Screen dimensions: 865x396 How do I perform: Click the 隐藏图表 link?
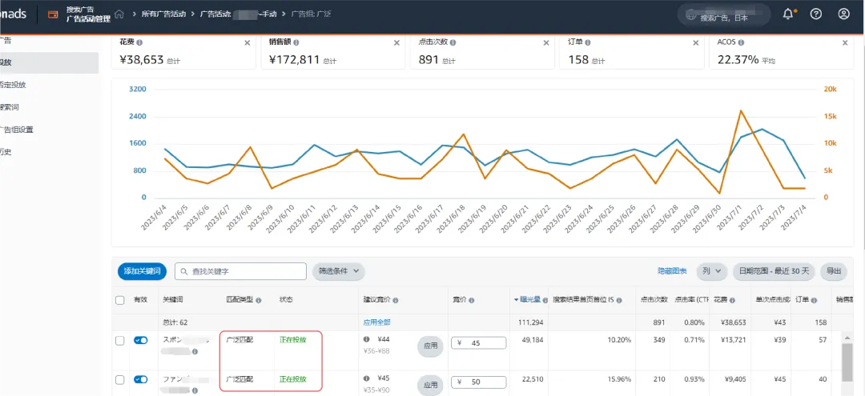672,271
